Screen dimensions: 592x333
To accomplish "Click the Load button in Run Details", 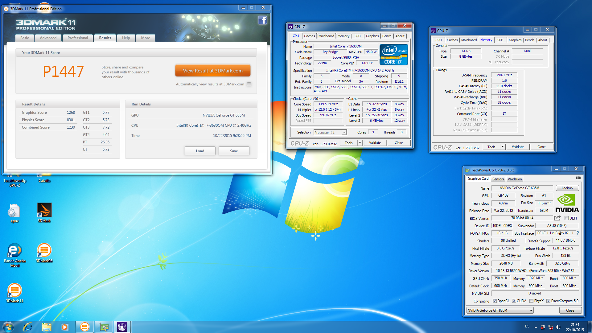I will [200, 151].
